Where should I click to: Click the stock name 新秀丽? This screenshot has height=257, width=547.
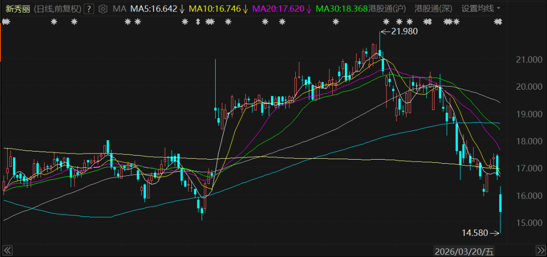coord(17,9)
